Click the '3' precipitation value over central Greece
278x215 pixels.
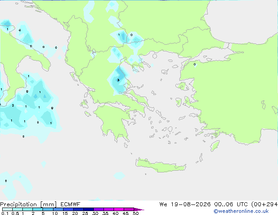118,80
